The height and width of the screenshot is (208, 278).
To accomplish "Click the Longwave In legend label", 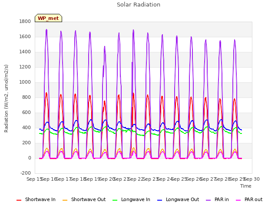I will coord(136,199).
